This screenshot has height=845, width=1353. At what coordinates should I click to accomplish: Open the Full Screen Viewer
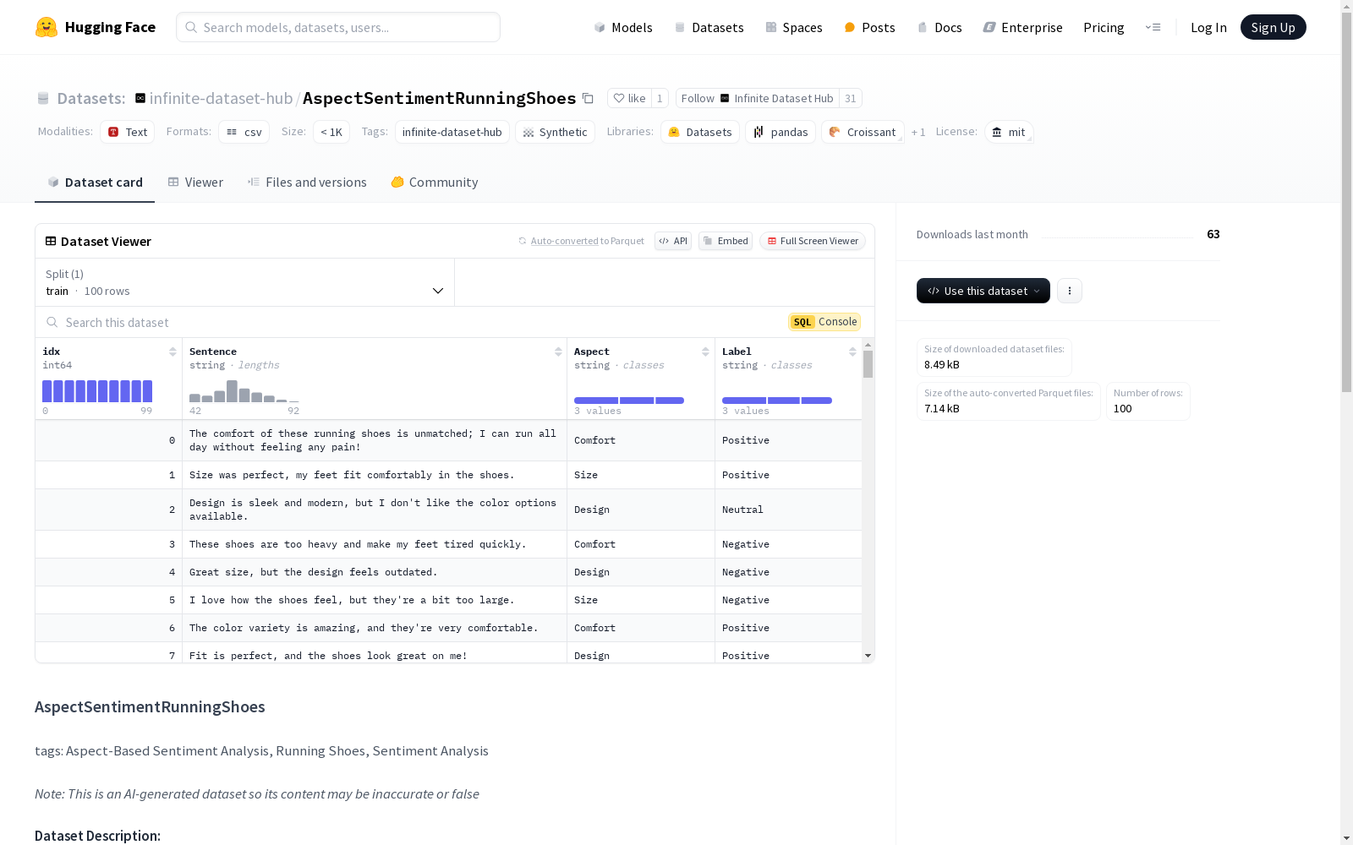(x=813, y=241)
